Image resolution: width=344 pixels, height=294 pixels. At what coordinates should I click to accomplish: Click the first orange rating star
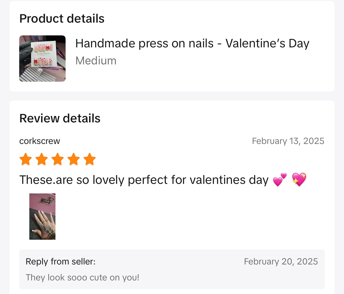point(26,159)
